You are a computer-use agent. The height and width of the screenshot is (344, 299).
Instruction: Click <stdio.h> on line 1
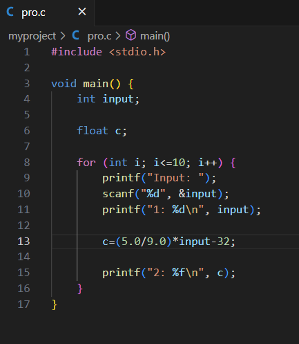137,52
